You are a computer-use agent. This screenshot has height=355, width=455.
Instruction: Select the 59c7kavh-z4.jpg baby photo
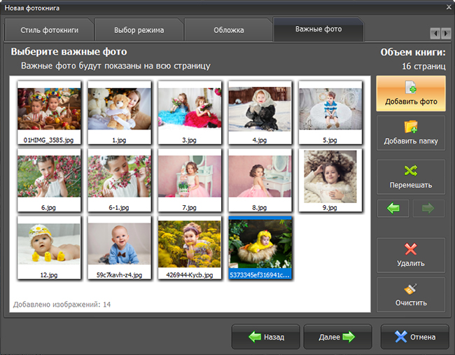coord(119,248)
